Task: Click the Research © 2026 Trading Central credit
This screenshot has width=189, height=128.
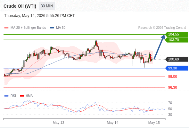Action: pos(162,28)
